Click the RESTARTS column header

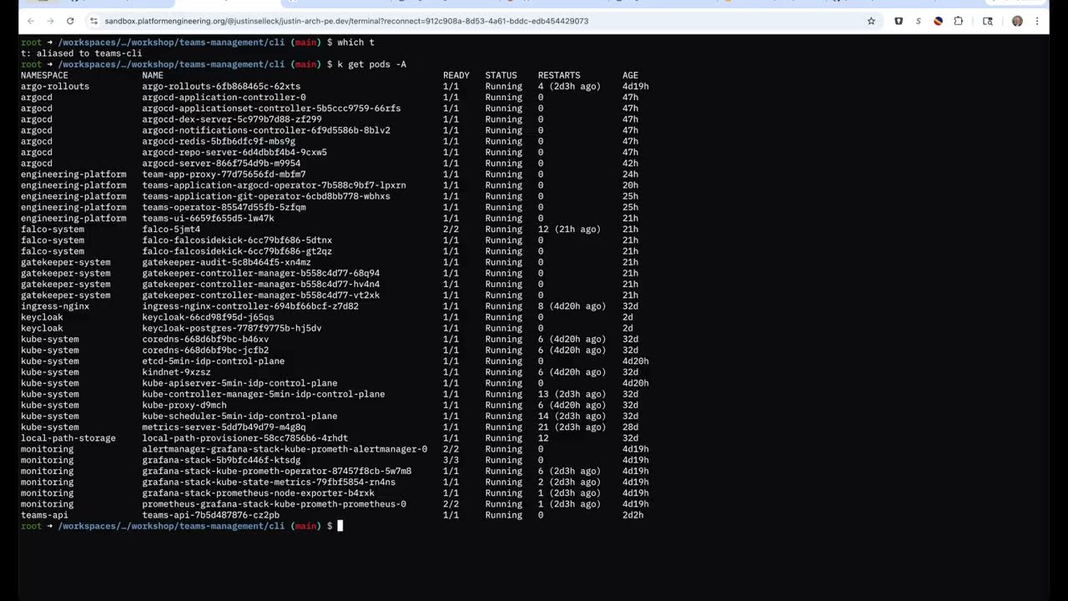[x=559, y=75]
